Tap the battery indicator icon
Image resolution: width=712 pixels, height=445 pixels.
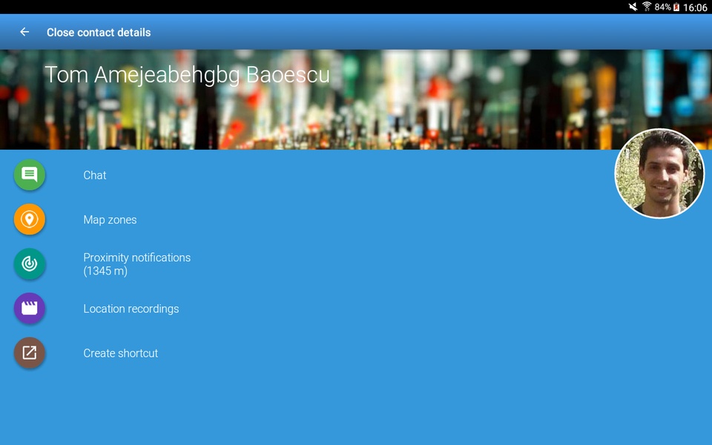pos(676,7)
